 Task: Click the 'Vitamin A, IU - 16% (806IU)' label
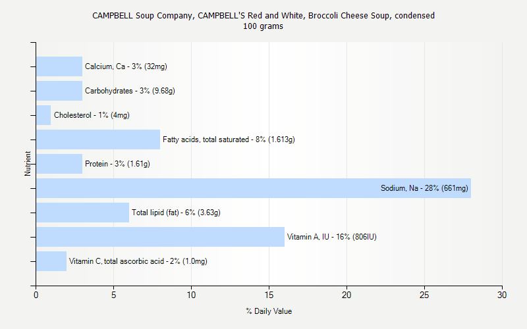(x=331, y=237)
